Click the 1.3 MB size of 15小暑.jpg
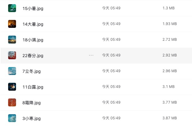Viewport: 192px width, 126px height. [x=168, y=8]
